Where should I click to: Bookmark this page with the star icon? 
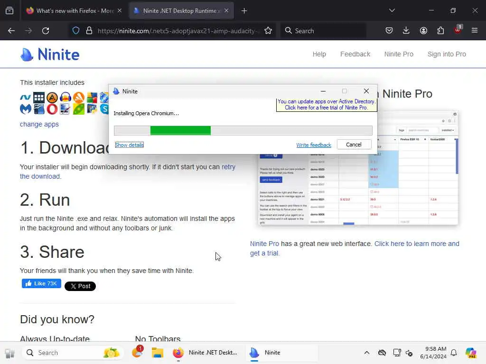click(x=268, y=31)
